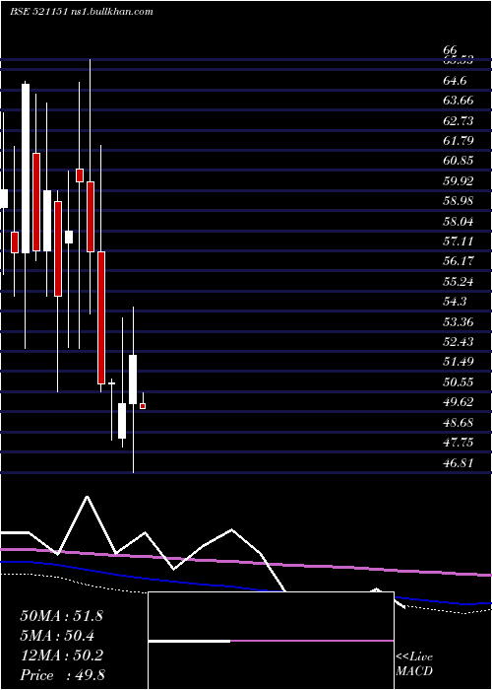Screen dimensions: 492x690
Task: Click the 59.92 price axis label
Action: [459, 180]
